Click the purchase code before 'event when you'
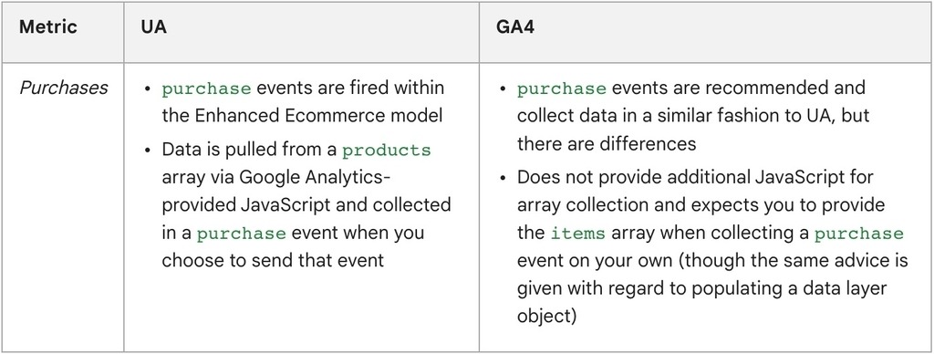 [x=241, y=233]
